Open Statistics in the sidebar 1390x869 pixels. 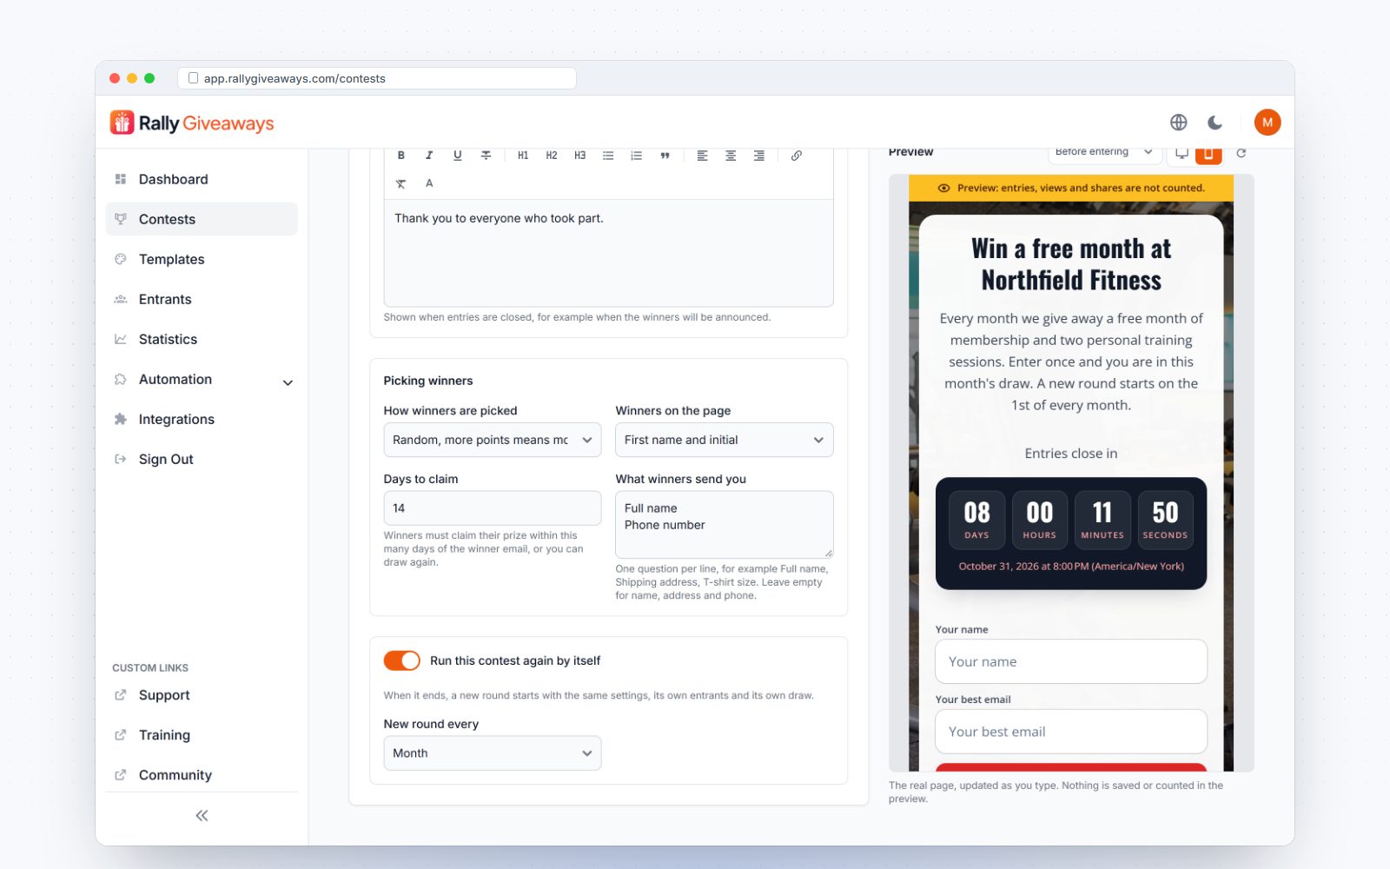click(x=202, y=339)
